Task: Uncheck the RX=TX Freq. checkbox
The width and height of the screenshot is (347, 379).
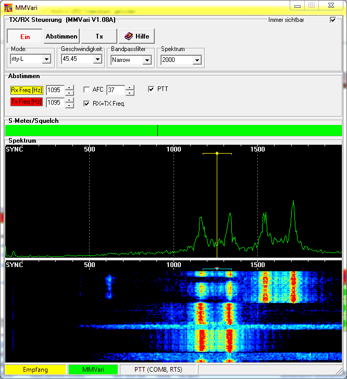Action: click(86, 104)
